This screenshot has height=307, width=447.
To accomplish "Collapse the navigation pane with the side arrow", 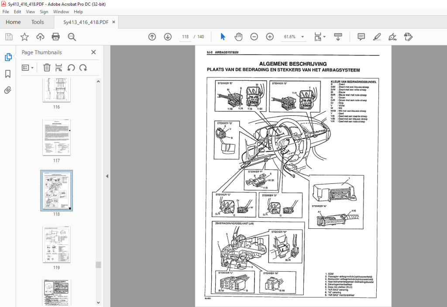I will pos(107,176).
